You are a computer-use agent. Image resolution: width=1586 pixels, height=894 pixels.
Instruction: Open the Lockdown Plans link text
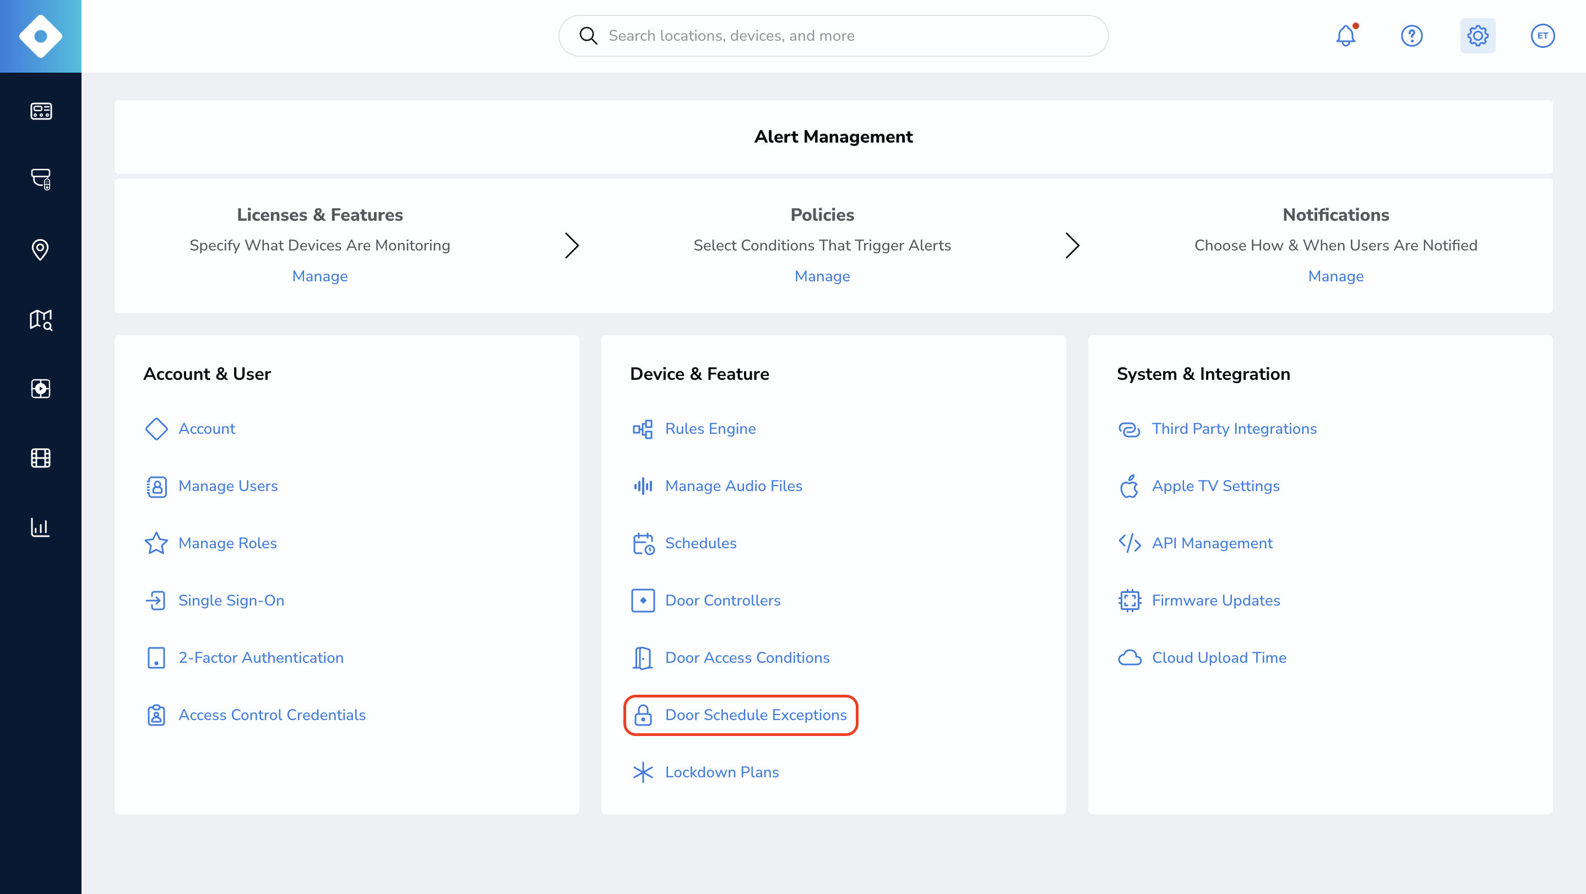point(721,772)
